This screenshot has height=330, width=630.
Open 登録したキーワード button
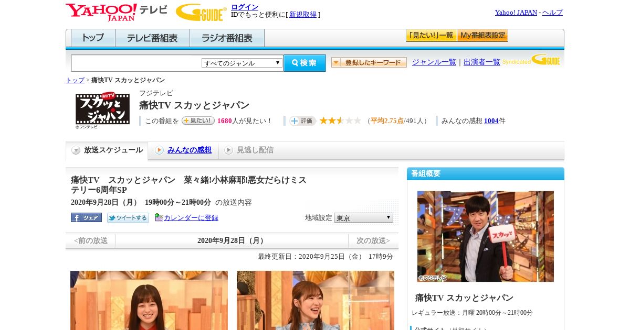[369, 62]
